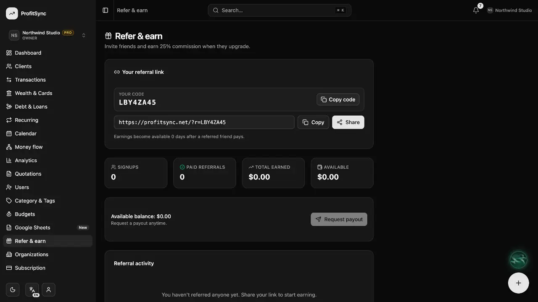Click the Refer & earn breadcrumb
538x302 pixels.
click(x=132, y=10)
